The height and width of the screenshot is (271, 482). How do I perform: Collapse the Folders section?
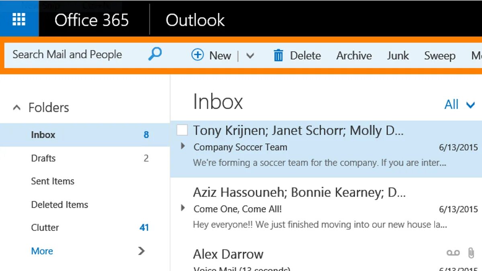pos(16,107)
